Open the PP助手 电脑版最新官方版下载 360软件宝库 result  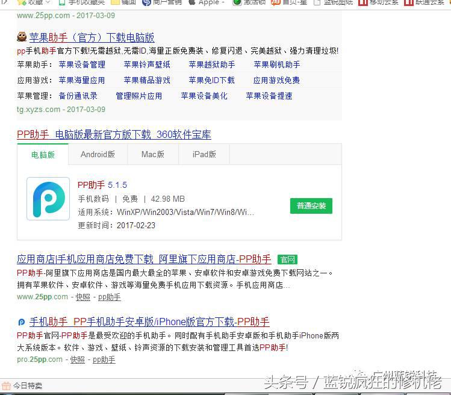114,135
